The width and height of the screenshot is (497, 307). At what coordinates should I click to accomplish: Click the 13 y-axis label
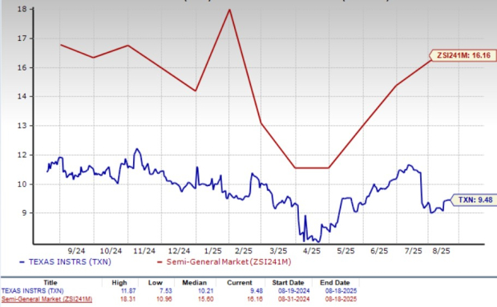[22, 126]
